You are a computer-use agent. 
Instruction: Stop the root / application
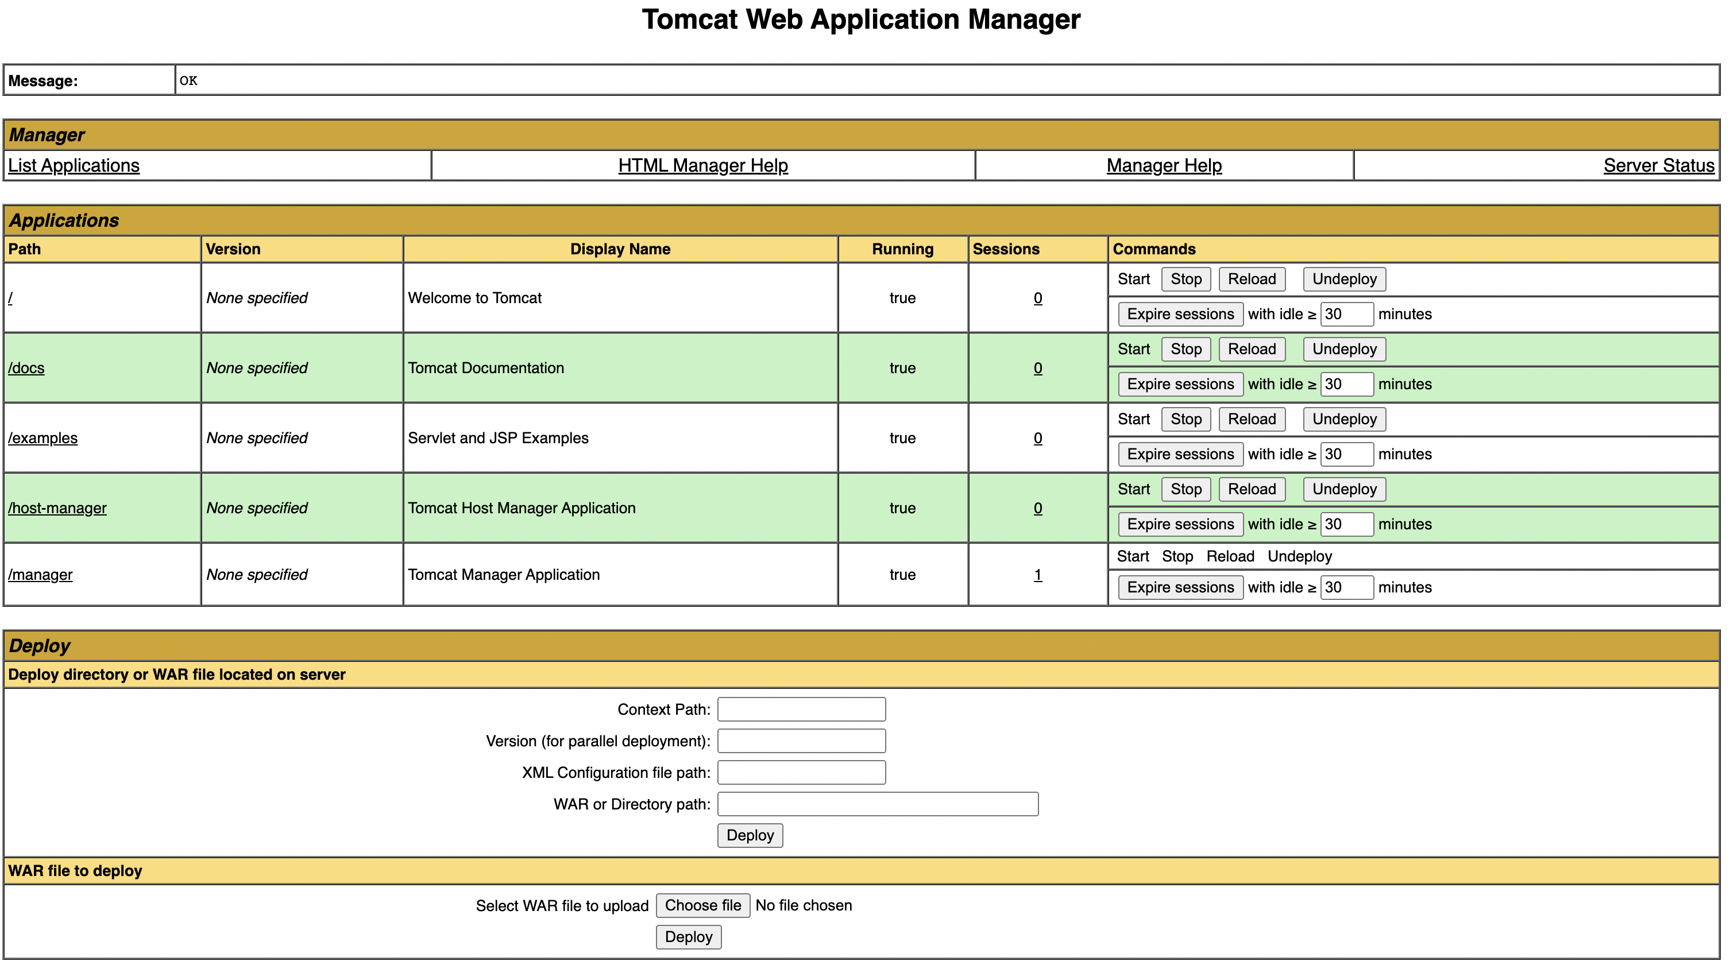tap(1185, 279)
